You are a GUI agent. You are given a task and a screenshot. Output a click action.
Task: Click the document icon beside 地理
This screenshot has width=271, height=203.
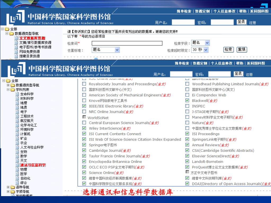(x=17, y=103)
